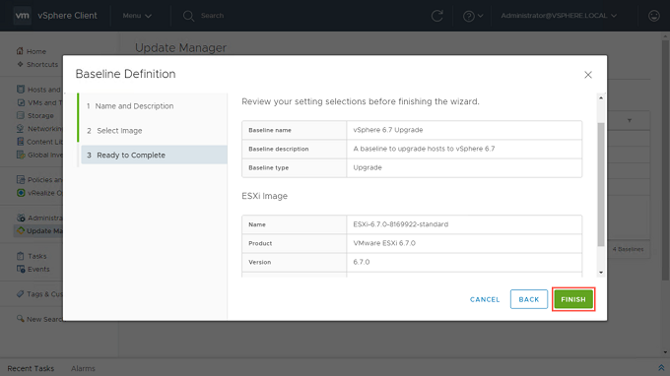The image size is (670, 376).
Task: Open the Administration sidebar icon
Action: click(x=21, y=218)
